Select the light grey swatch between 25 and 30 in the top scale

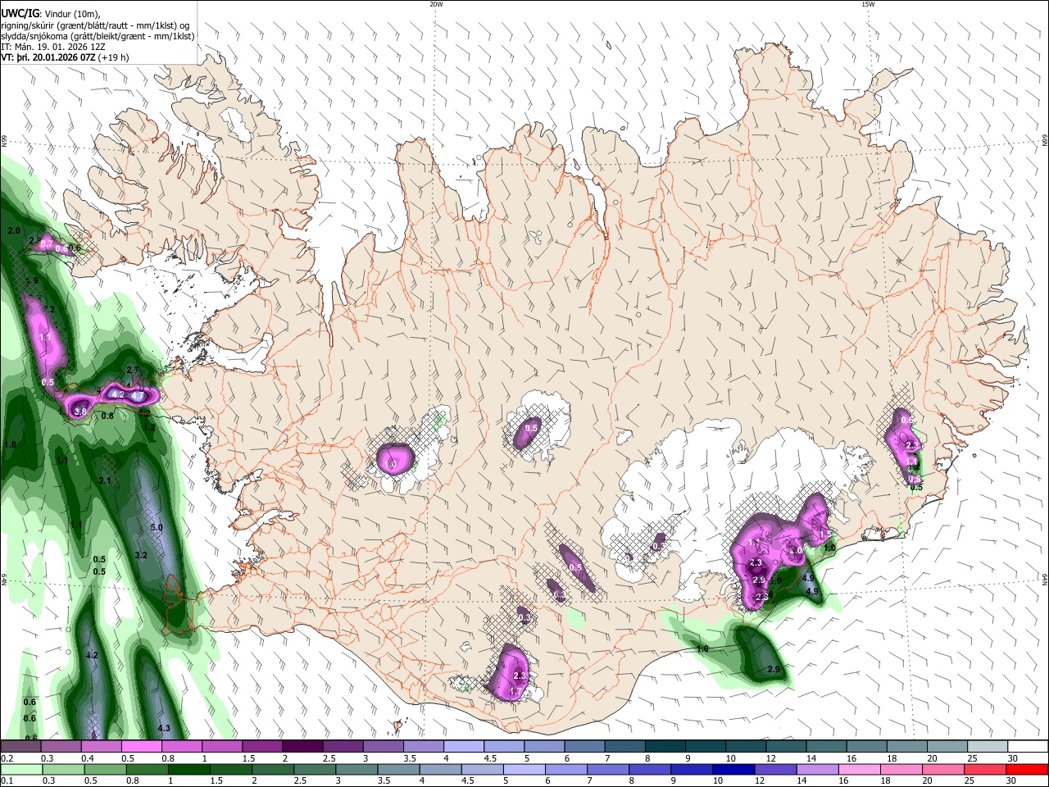[x=987, y=747]
